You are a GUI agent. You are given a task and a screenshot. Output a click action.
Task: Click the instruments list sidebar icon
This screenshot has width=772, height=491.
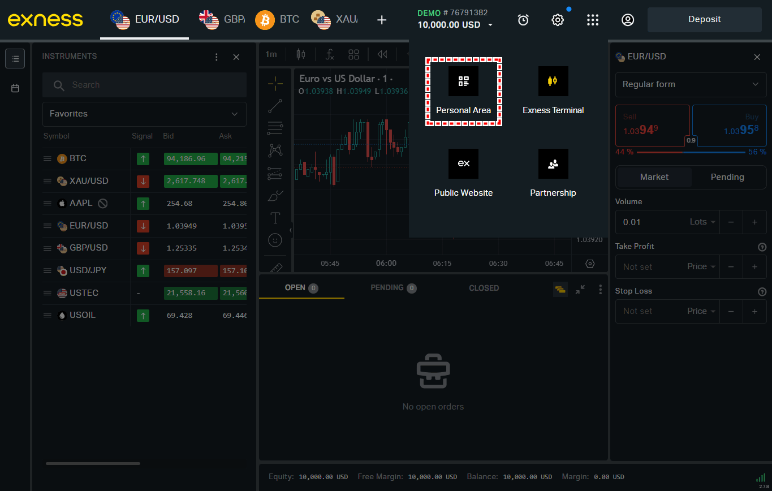(x=15, y=58)
